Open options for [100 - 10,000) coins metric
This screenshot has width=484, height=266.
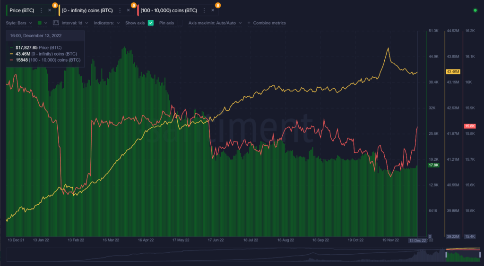[205, 10]
